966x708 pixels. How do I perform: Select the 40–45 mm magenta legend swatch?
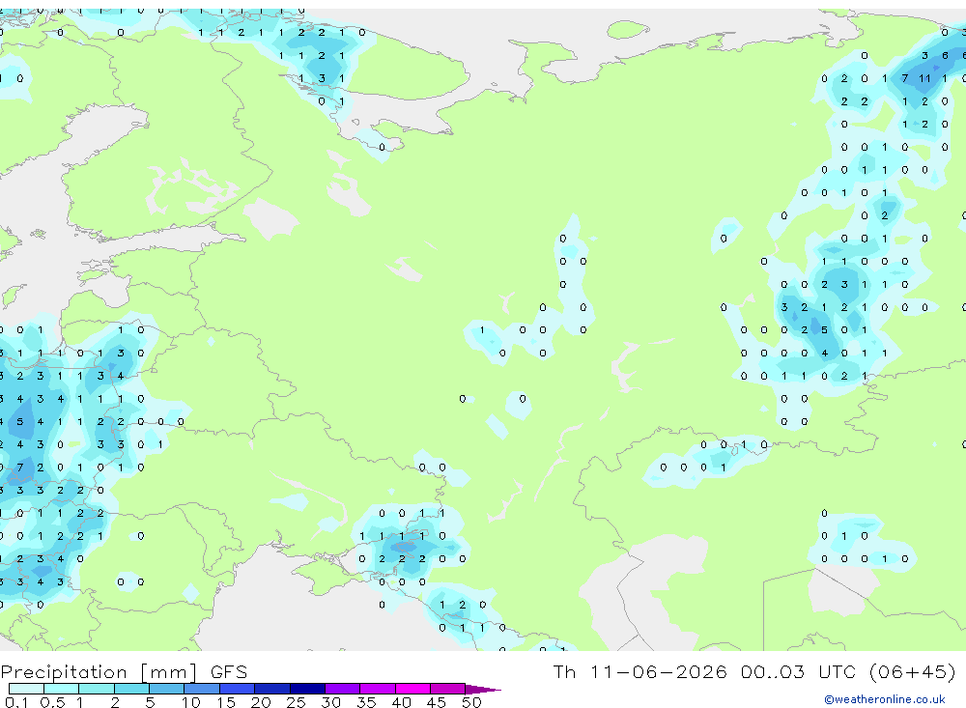coord(412,689)
